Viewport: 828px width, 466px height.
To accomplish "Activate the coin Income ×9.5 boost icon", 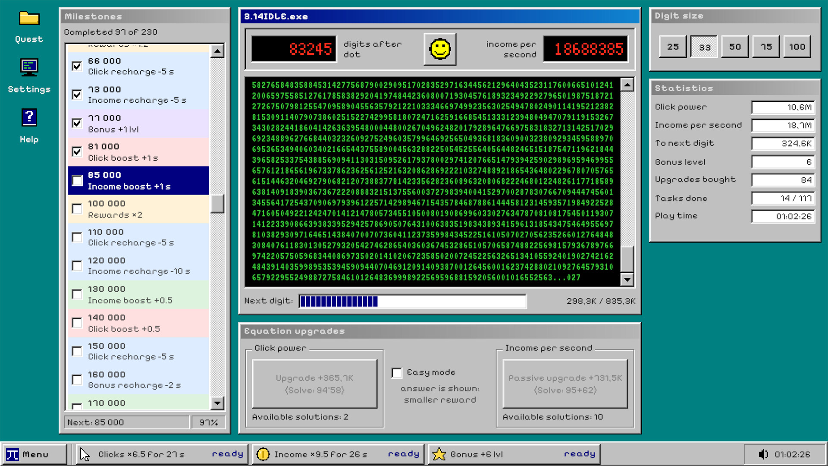I will 263,454.
